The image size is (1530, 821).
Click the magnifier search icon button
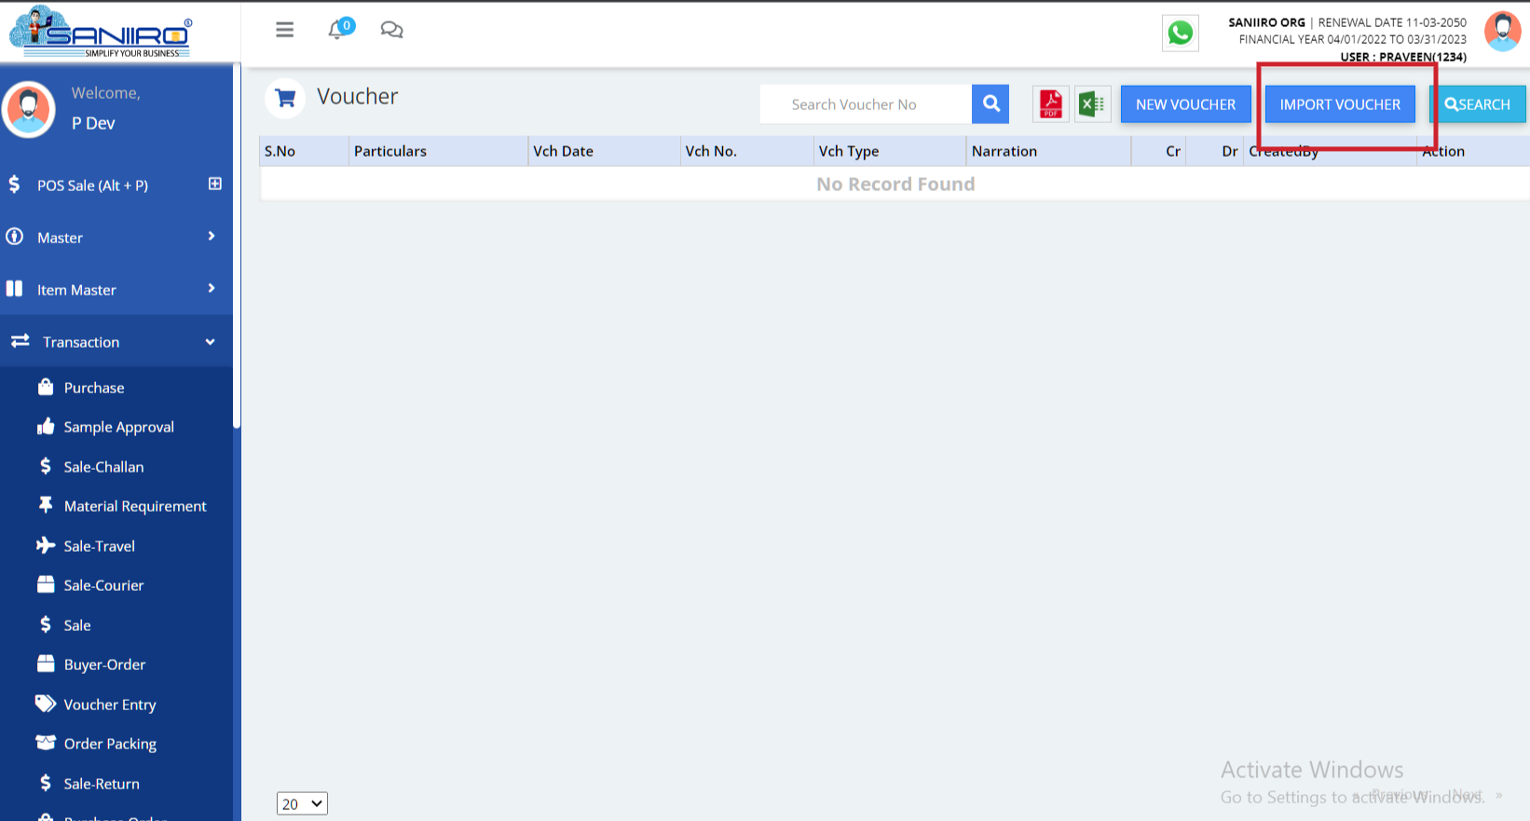[x=990, y=104]
